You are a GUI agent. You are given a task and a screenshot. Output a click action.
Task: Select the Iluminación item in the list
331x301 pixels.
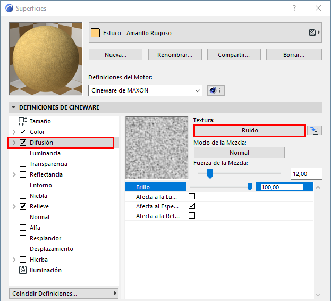46,270
